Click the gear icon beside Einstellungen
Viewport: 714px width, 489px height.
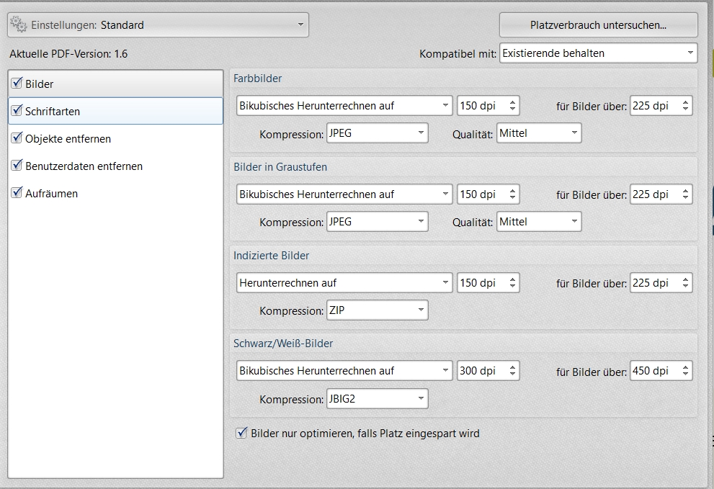pyautogui.click(x=19, y=24)
